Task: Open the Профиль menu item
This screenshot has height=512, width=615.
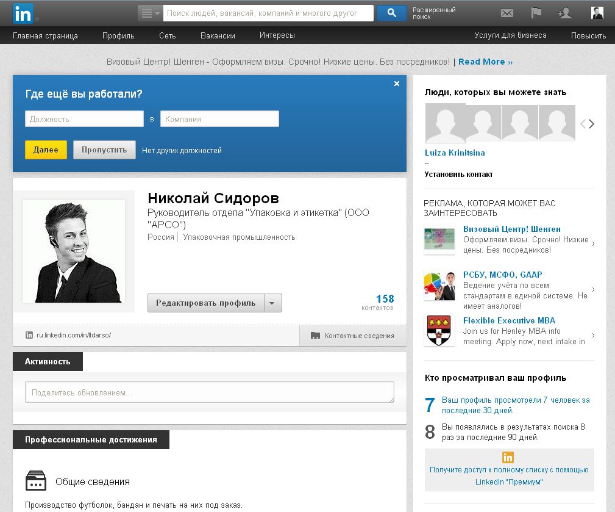Action: (x=118, y=36)
